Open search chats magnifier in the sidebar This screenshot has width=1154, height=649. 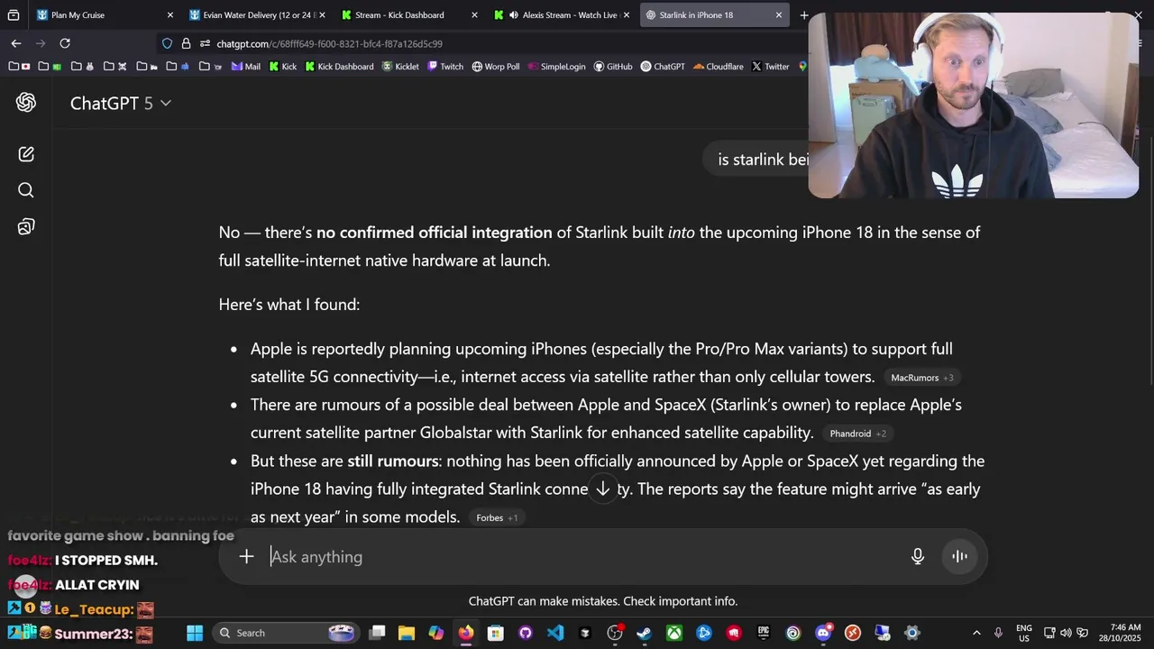26,190
